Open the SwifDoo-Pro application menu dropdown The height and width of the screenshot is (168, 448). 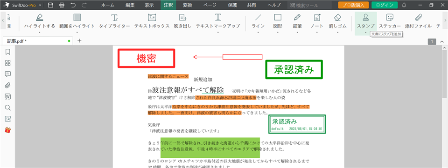(x=40, y=6)
